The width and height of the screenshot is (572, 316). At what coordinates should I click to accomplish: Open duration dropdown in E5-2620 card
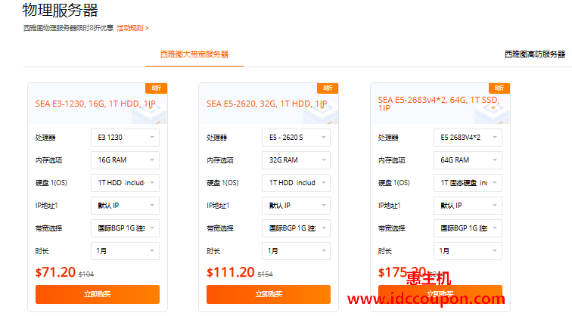click(x=297, y=251)
